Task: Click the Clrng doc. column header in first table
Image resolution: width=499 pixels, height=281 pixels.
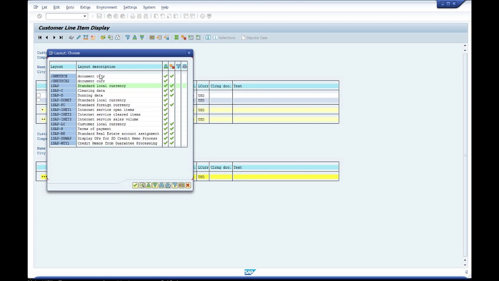Action: click(x=221, y=86)
